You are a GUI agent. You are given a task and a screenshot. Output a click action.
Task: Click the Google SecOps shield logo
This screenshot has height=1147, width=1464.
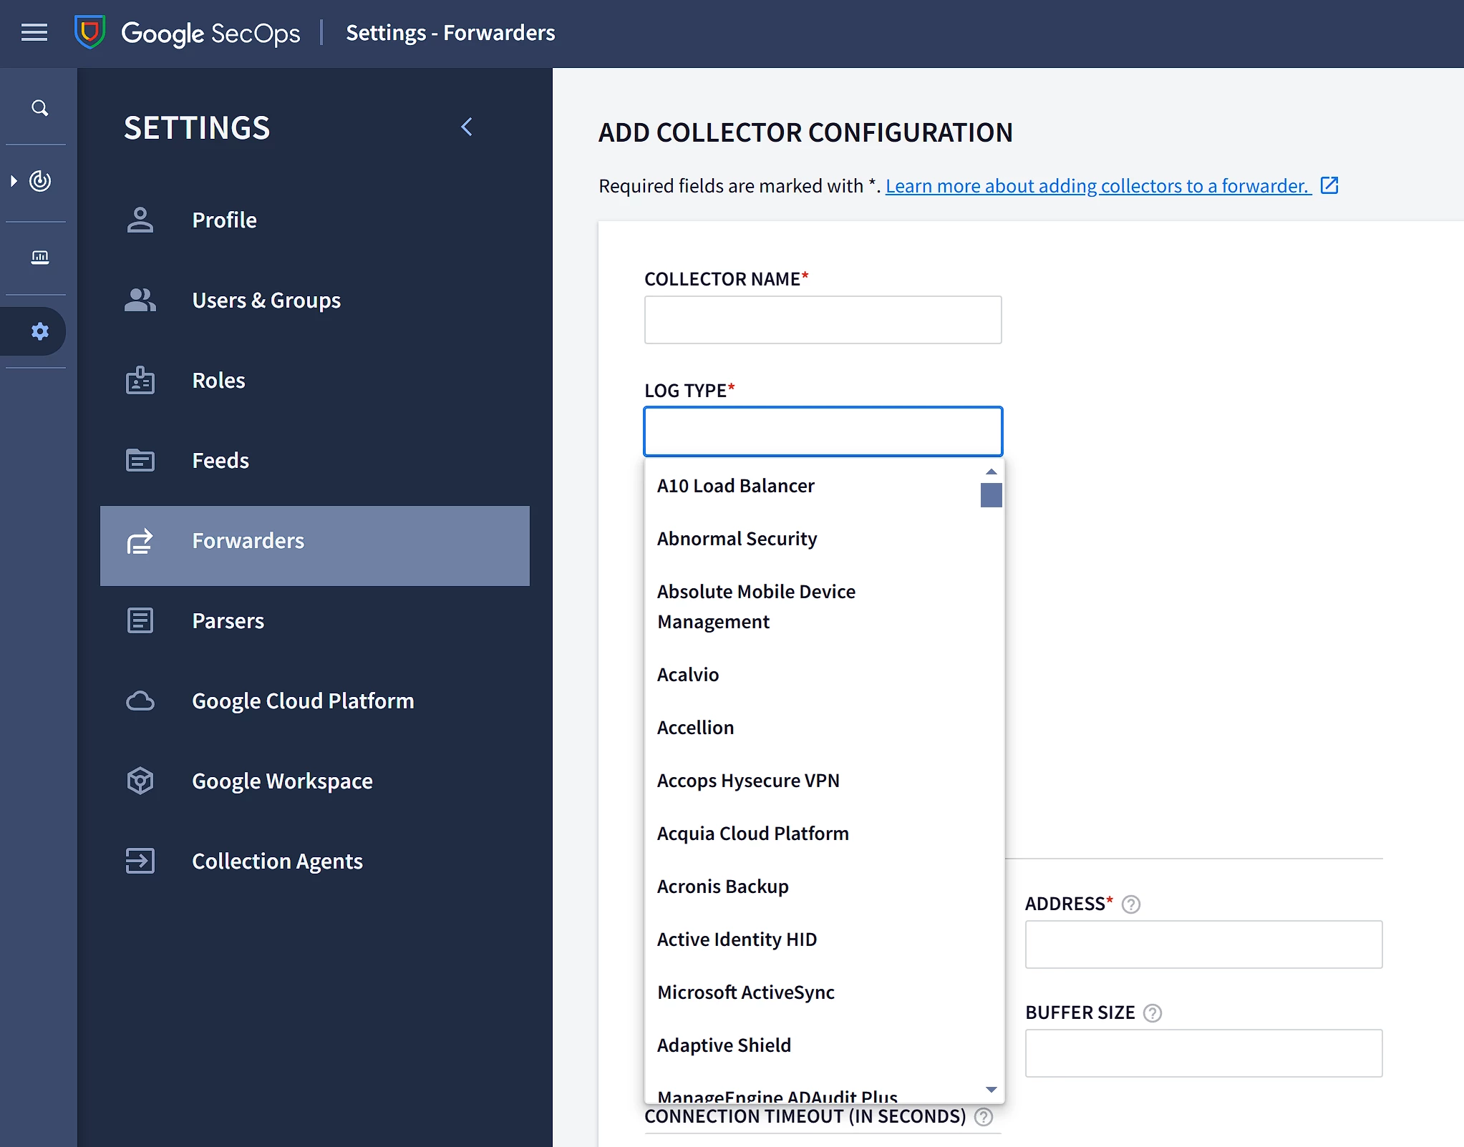90,32
